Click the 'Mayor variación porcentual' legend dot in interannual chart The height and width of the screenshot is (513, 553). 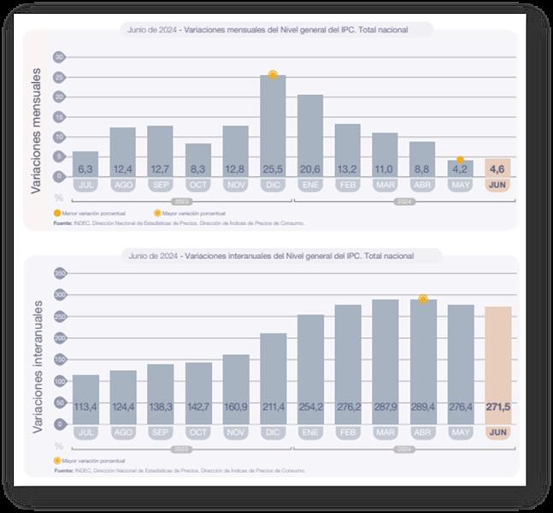coord(56,461)
